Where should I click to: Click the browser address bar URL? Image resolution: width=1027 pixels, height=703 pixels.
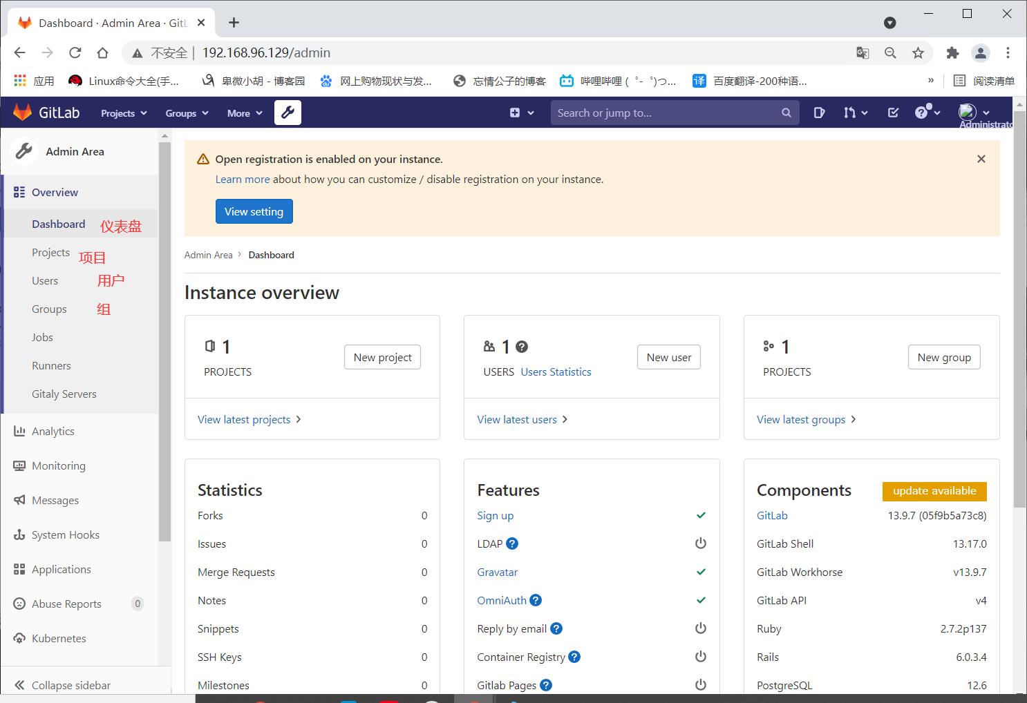(266, 52)
